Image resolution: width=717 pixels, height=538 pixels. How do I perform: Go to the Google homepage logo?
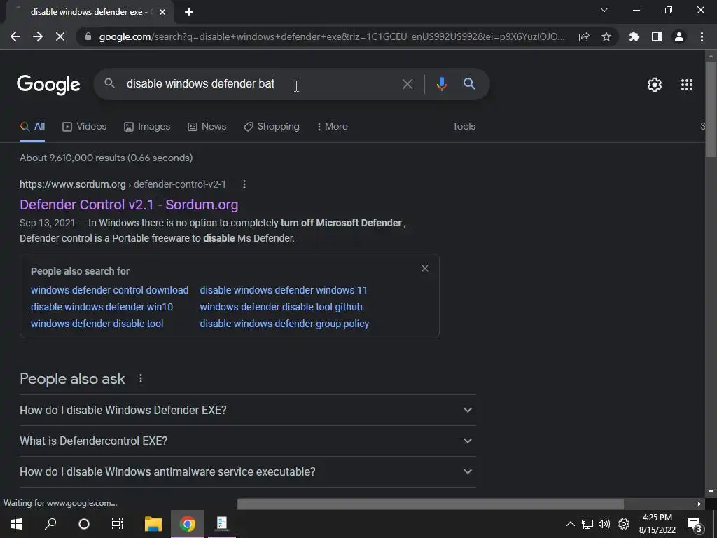48,85
